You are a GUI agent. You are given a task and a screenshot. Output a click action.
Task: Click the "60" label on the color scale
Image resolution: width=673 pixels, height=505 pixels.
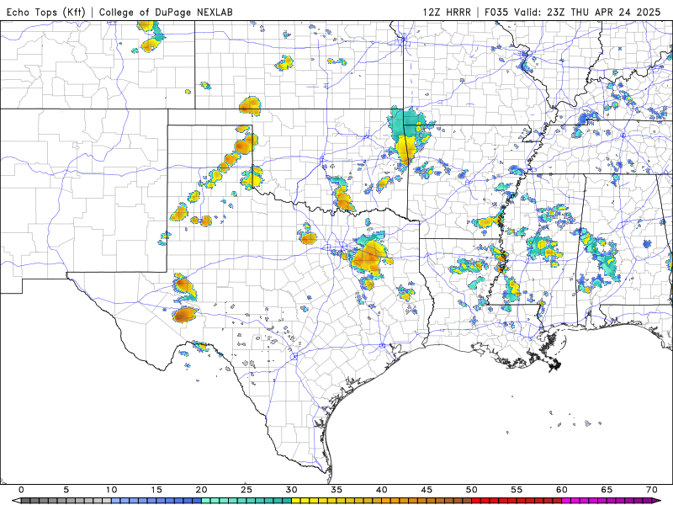click(562, 490)
